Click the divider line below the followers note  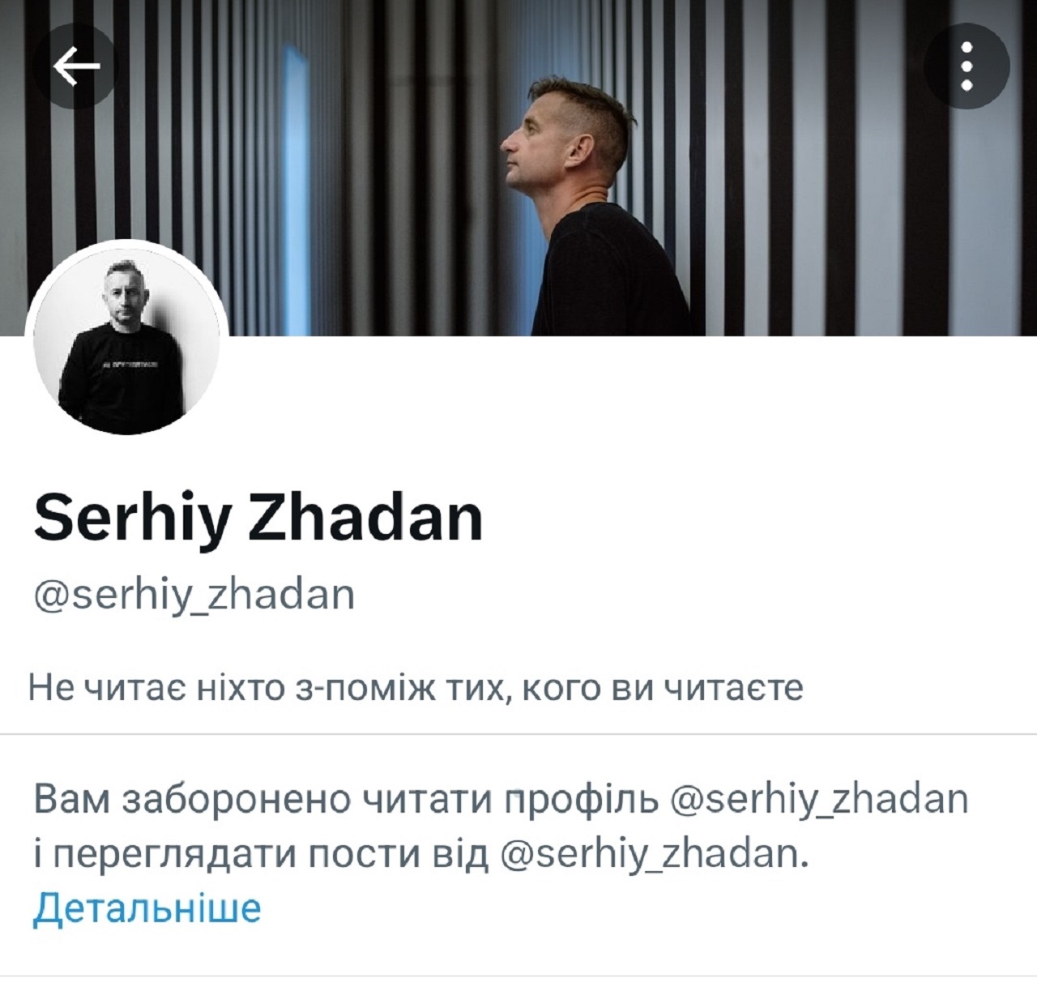click(x=518, y=734)
